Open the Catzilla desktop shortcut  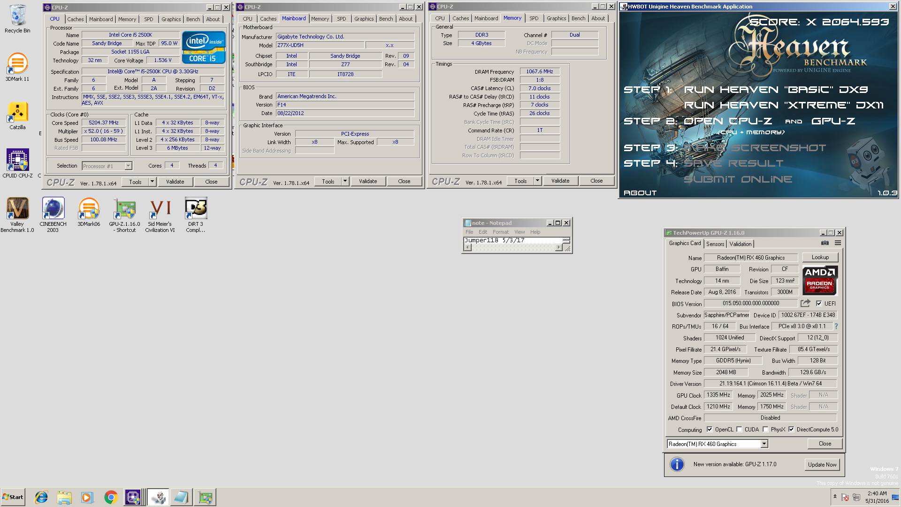pyautogui.click(x=17, y=115)
